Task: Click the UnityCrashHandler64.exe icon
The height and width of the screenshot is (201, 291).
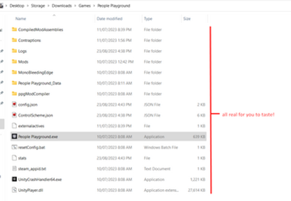Action: [15, 179]
